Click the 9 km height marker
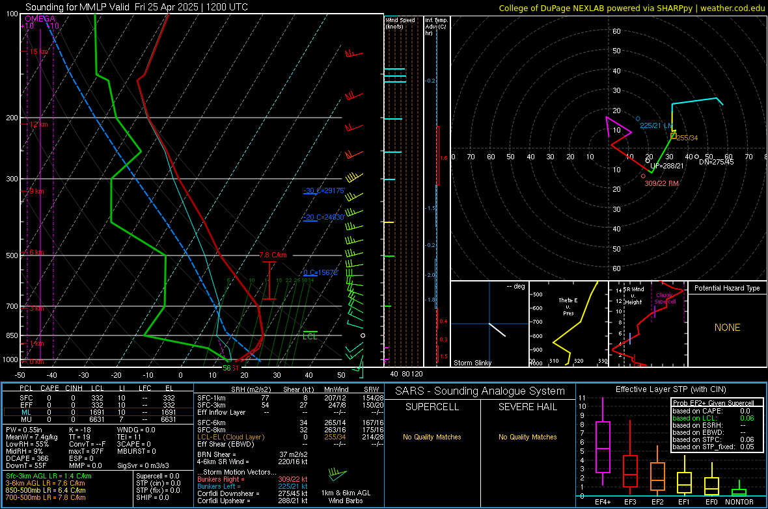The height and width of the screenshot is (509, 768). pyautogui.click(x=37, y=191)
